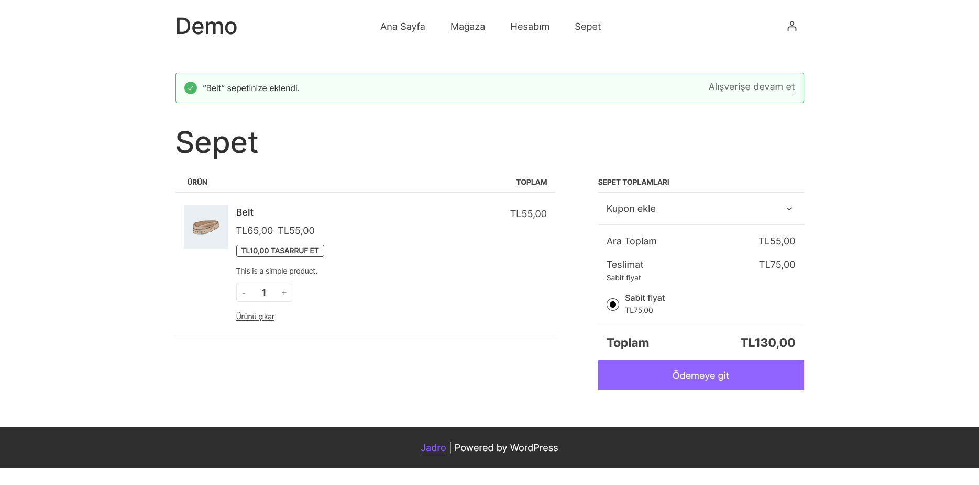979x485 pixels.
Task: Follow the Alışverişe devam et link
Action: tap(751, 87)
